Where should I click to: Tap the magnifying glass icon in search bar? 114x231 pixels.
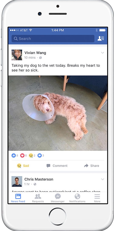[x=16, y=39]
